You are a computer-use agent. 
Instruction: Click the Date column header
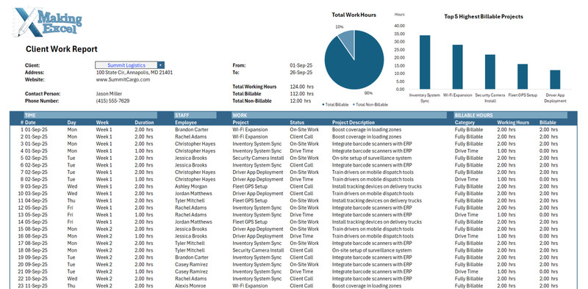point(30,122)
